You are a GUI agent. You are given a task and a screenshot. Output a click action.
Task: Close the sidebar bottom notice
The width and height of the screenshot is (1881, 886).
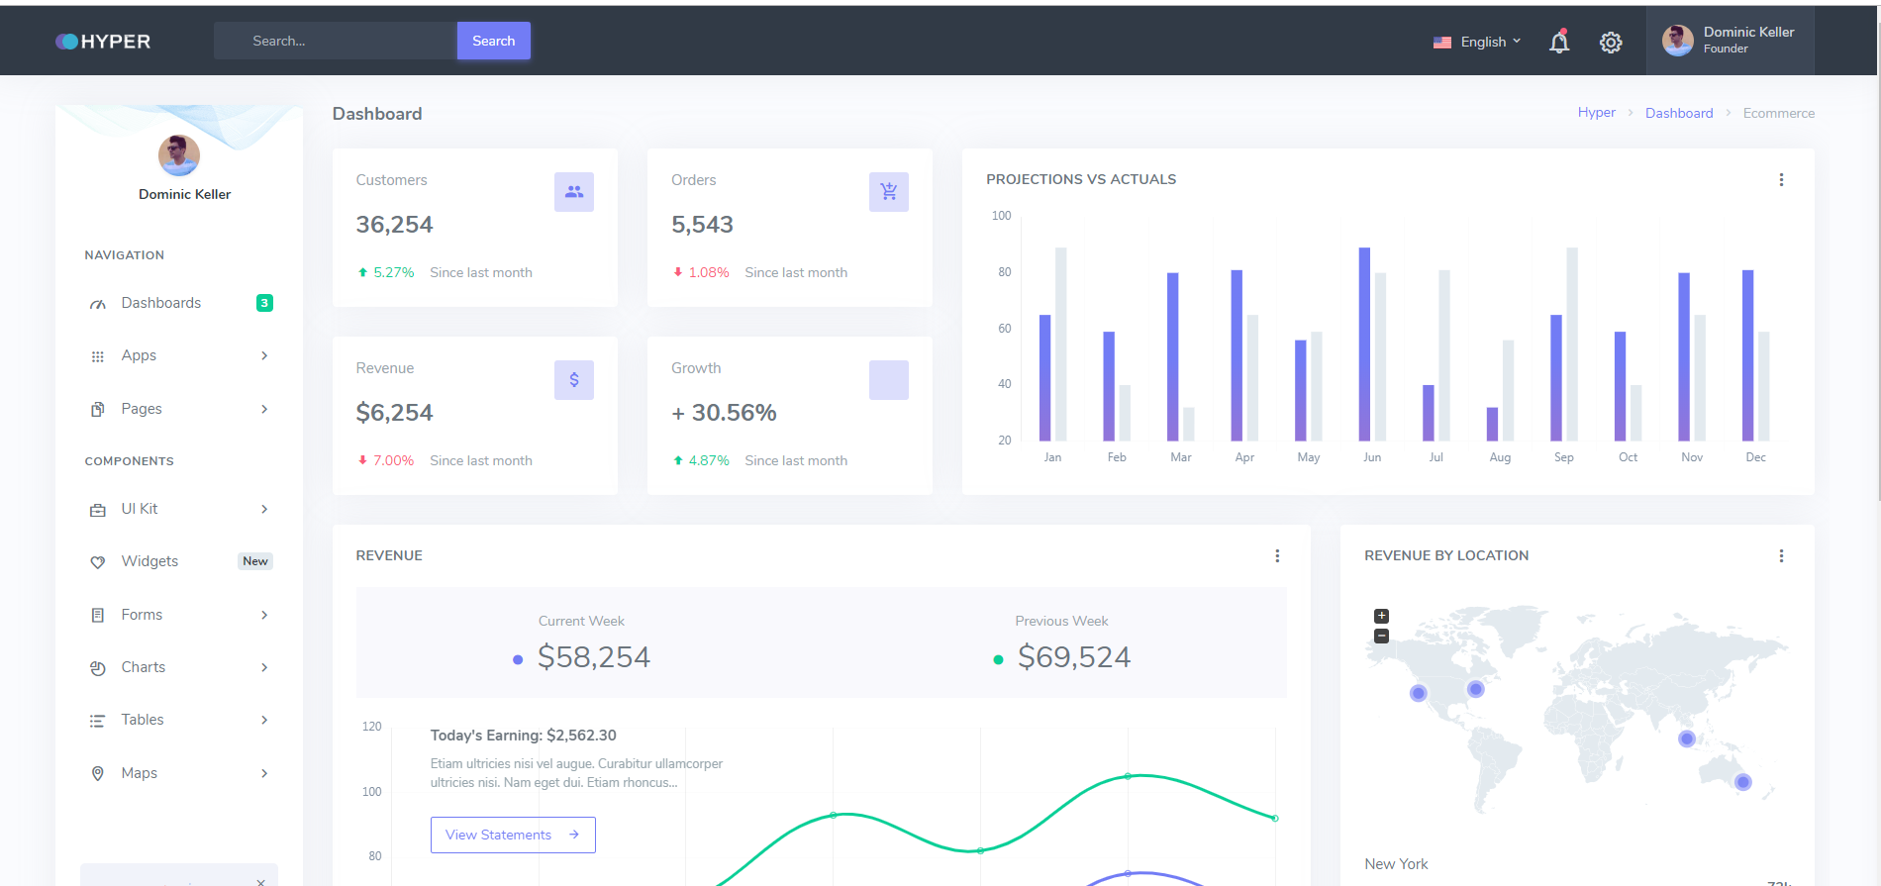pos(261,881)
